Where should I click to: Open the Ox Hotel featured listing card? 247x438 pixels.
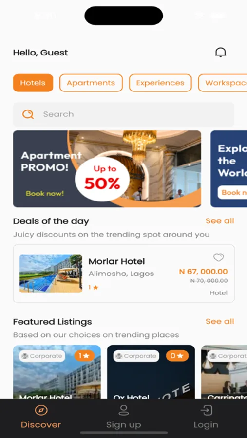[x=151, y=372]
